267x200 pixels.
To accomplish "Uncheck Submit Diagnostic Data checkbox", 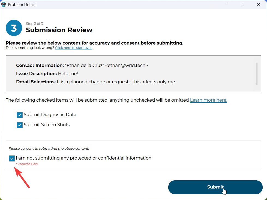I will click(20, 115).
